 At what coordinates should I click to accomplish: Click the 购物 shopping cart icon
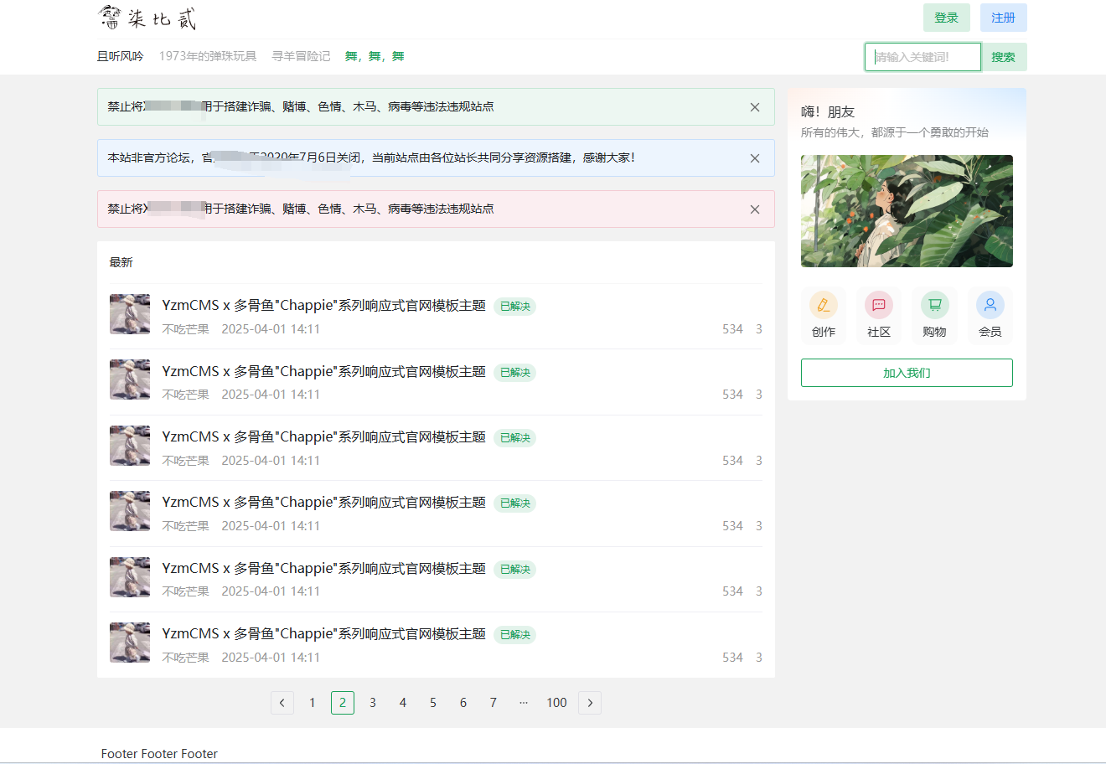(934, 305)
